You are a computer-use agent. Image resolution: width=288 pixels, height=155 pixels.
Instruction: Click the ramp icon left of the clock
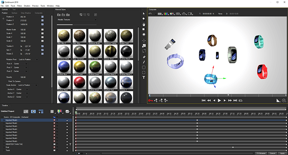278,100
